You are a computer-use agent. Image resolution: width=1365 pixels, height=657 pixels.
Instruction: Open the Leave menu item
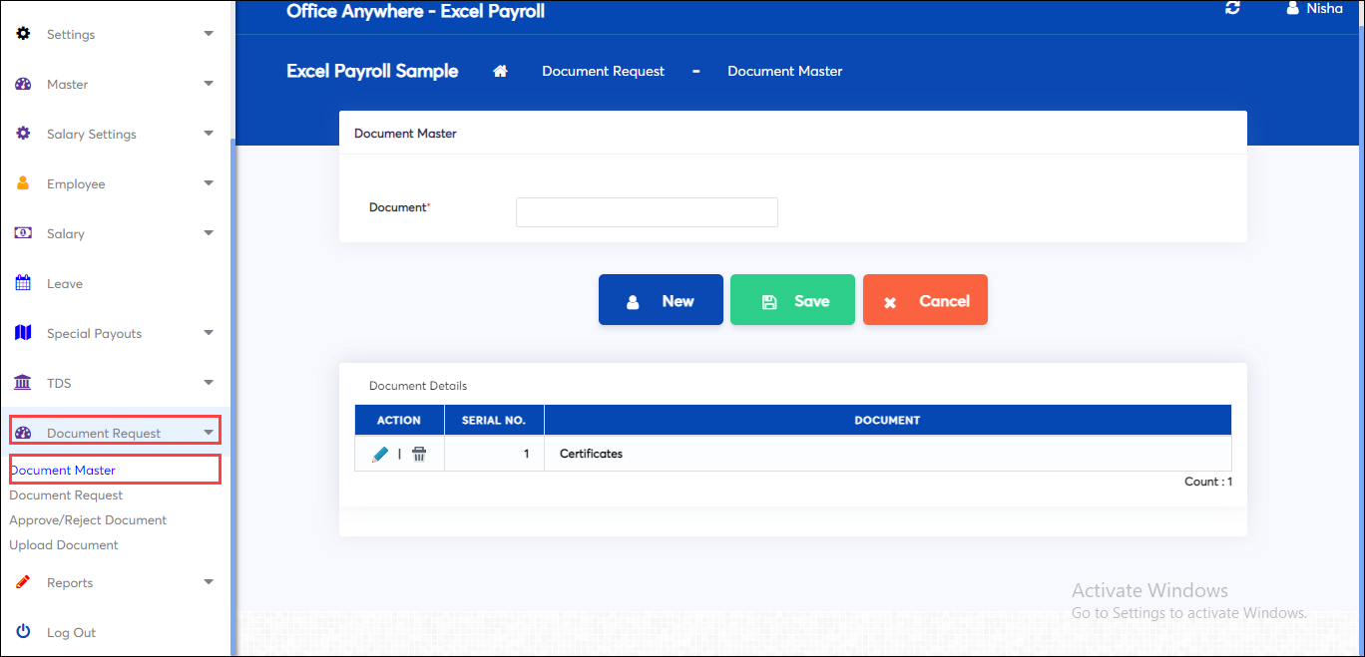(x=65, y=283)
